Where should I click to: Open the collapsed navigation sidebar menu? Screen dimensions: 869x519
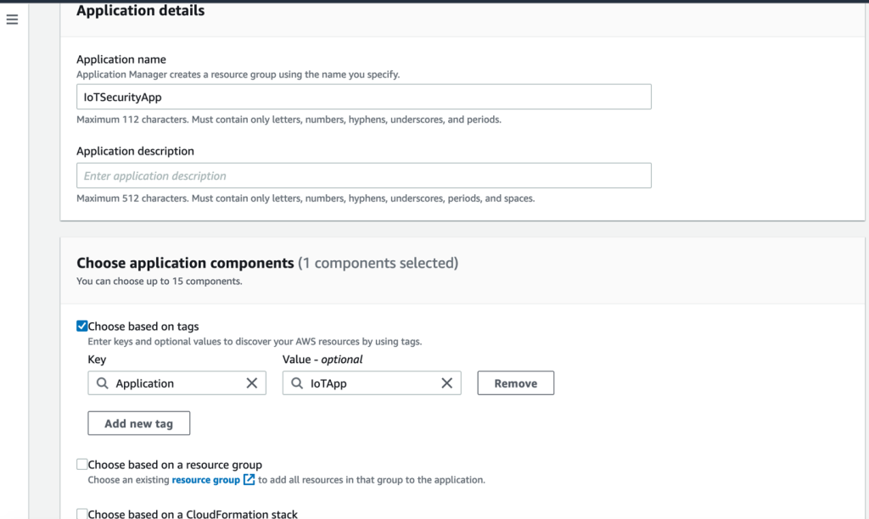click(x=12, y=19)
